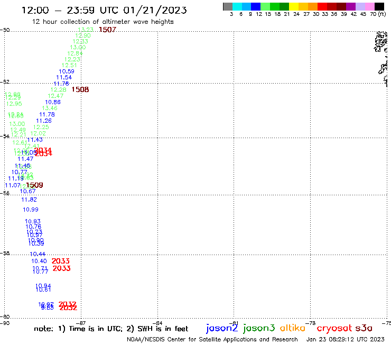Click the altika satellite legend label
Image resolution: width=391 pixels, height=344 pixels.
tap(293, 328)
